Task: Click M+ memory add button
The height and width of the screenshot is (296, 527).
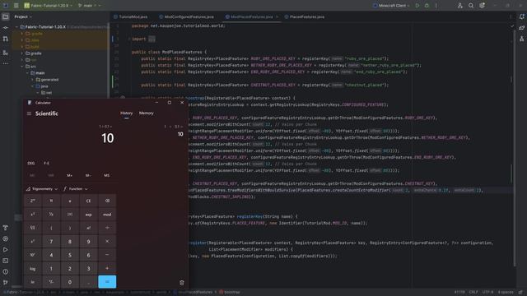Action: (69, 175)
